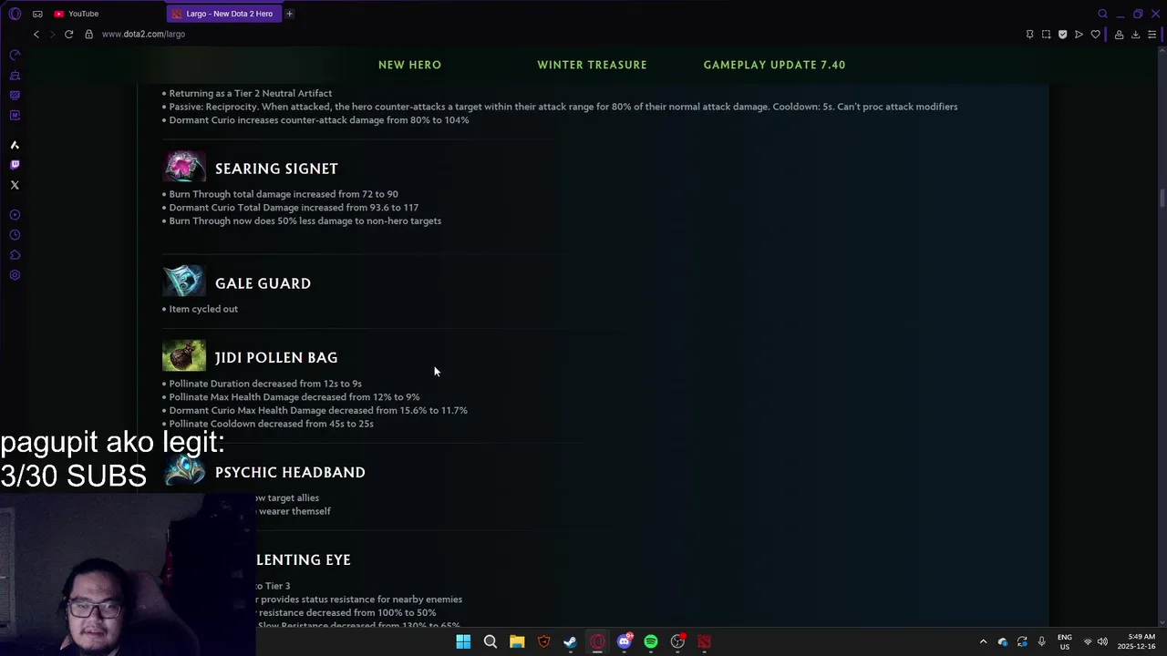The height and width of the screenshot is (656, 1167).
Task: Click 'Item cycled out' text
Action: point(203,309)
